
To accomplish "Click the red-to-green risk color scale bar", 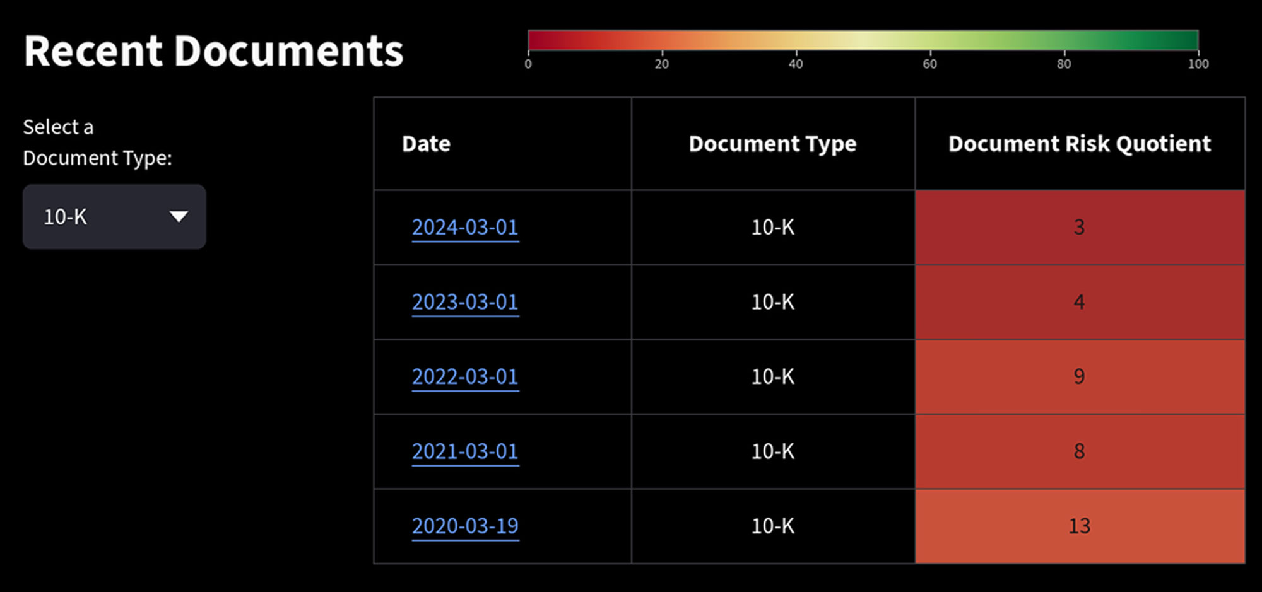I will 863,40.
